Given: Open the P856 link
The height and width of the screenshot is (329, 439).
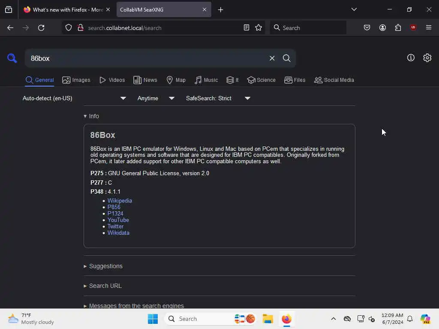Looking at the screenshot, I should pos(114,207).
